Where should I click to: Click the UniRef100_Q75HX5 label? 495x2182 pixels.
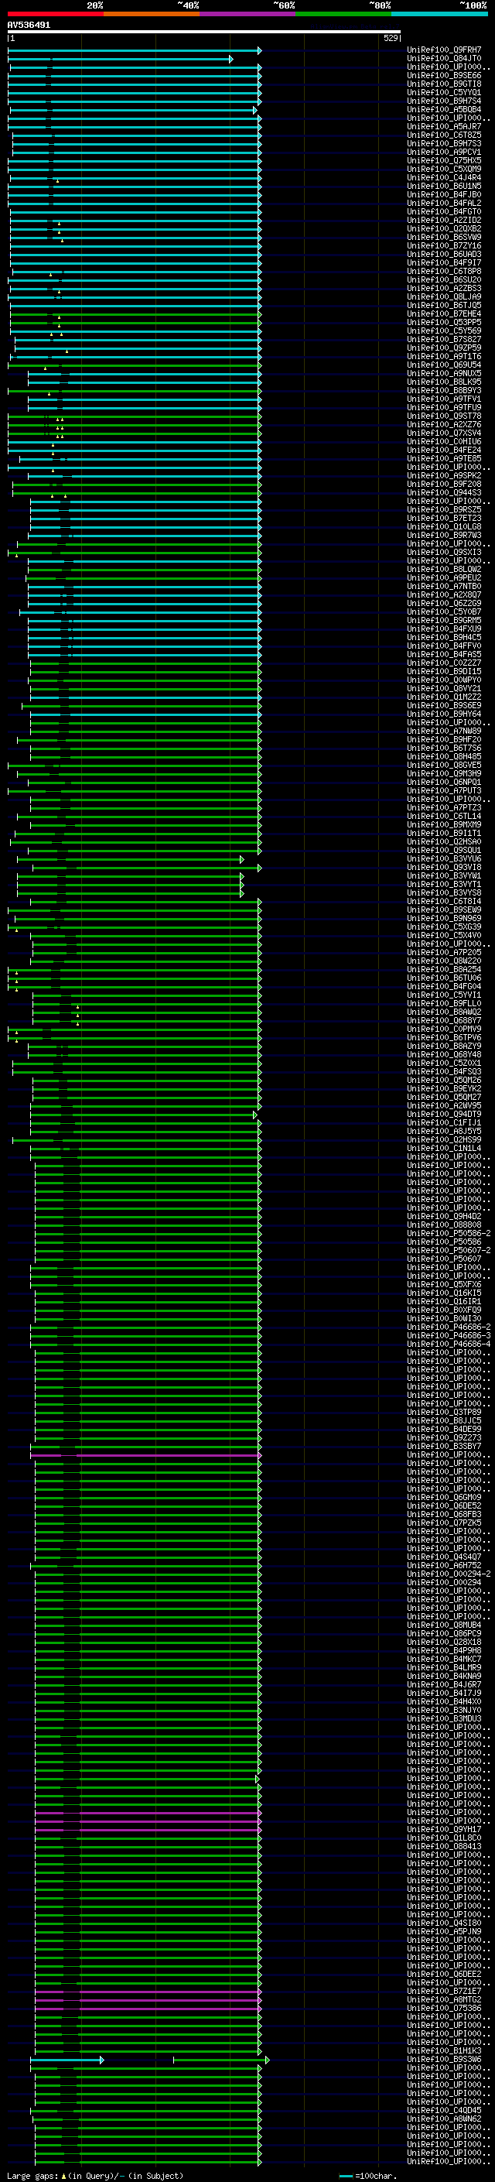click(x=444, y=161)
